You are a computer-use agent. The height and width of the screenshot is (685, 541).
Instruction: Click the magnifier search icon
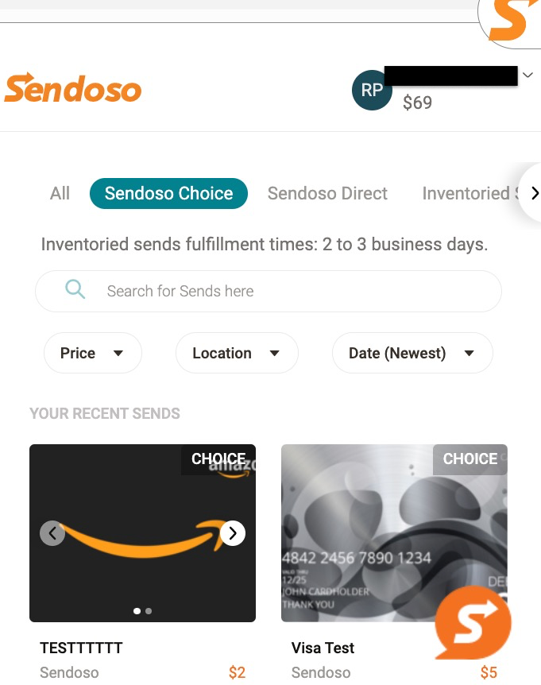tap(75, 290)
